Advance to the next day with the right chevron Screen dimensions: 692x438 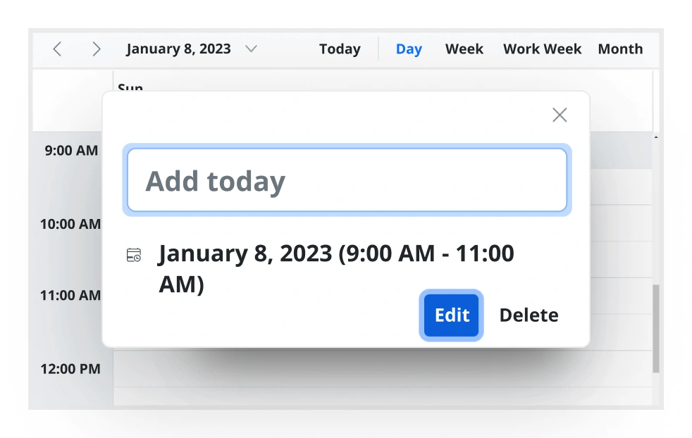(x=97, y=49)
